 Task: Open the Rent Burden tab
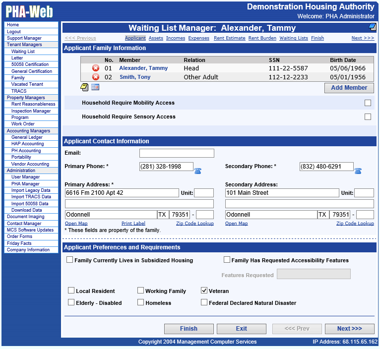(x=262, y=38)
